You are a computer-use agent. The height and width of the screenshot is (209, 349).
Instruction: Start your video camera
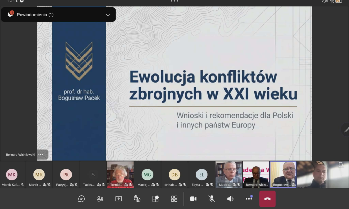pyautogui.click(x=193, y=199)
